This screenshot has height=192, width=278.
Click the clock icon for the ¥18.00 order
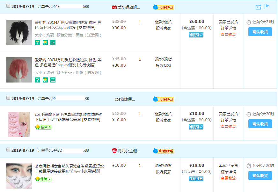coord(249,166)
